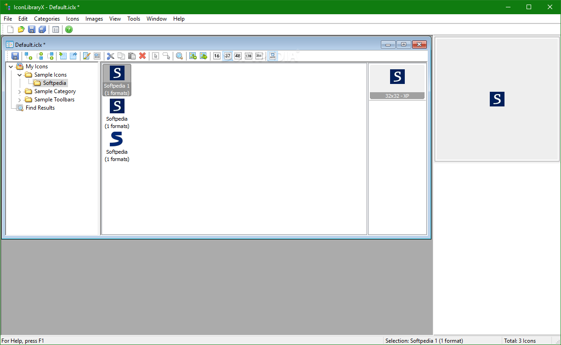Minimize the Default.iclx child window

(388, 45)
